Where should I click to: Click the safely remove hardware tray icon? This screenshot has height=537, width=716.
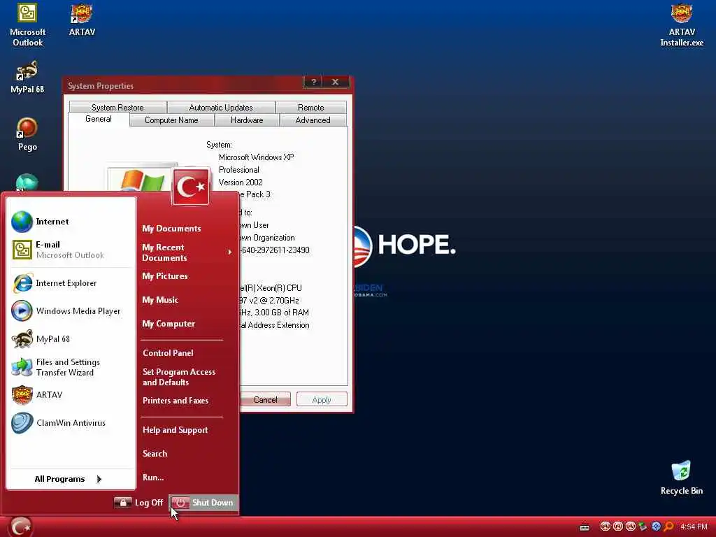(x=643, y=527)
